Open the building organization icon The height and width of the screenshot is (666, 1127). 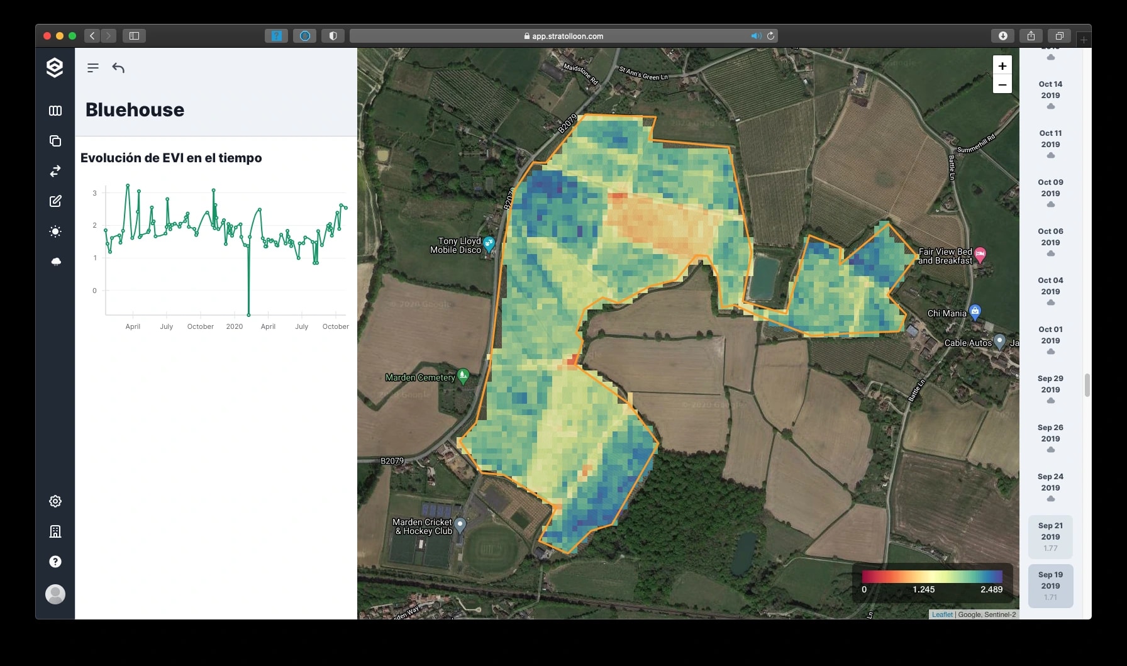pos(55,531)
